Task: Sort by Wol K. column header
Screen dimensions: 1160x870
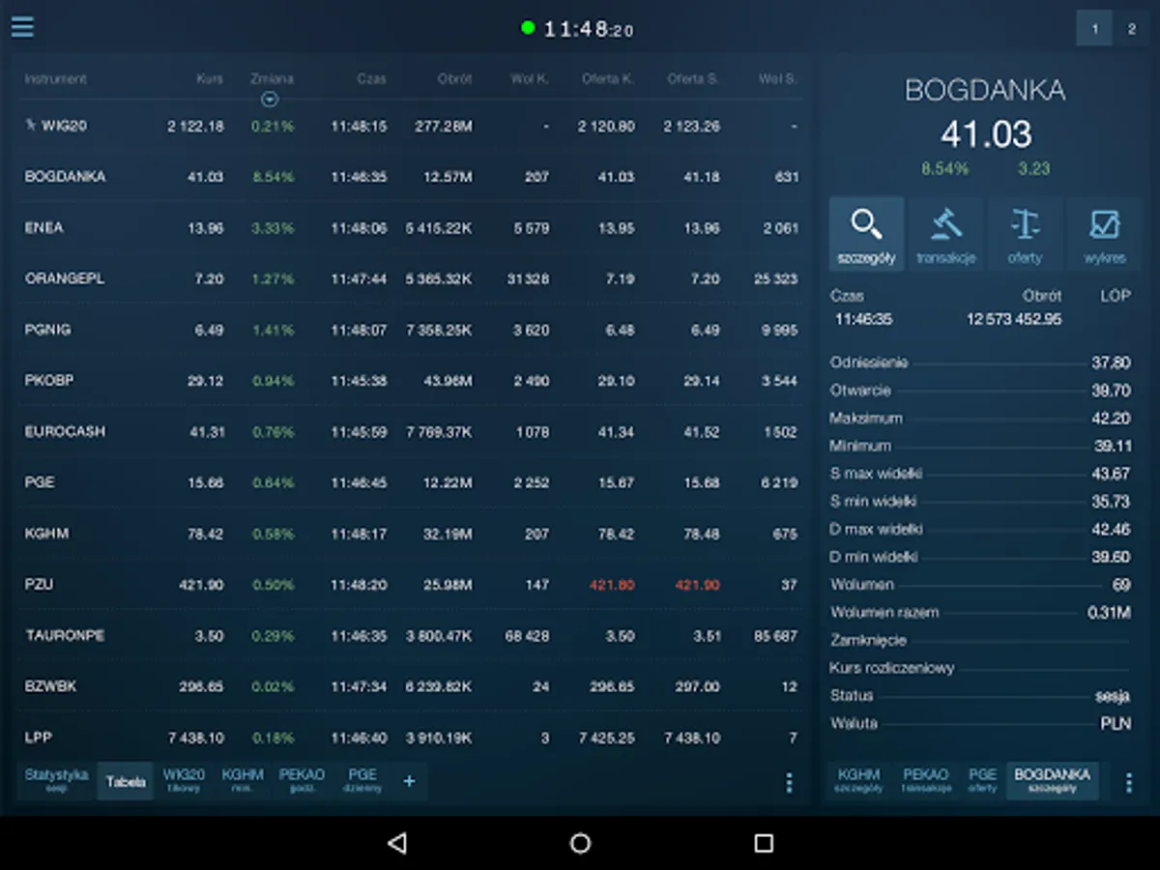Action: [529, 78]
